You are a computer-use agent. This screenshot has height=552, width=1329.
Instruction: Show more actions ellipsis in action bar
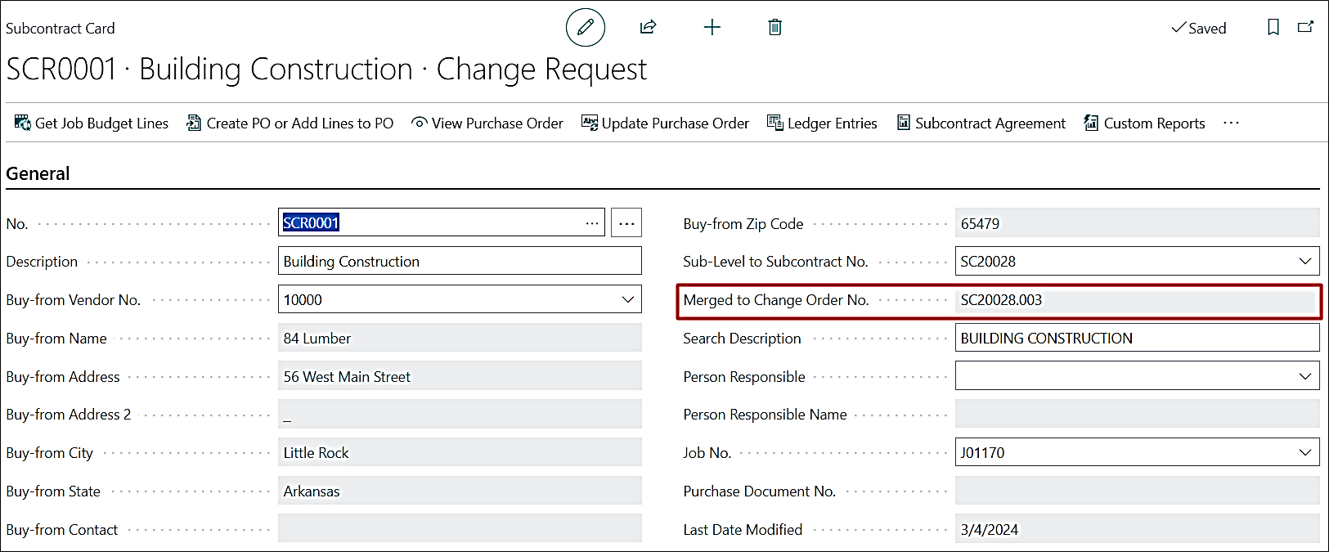[x=1231, y=123]
